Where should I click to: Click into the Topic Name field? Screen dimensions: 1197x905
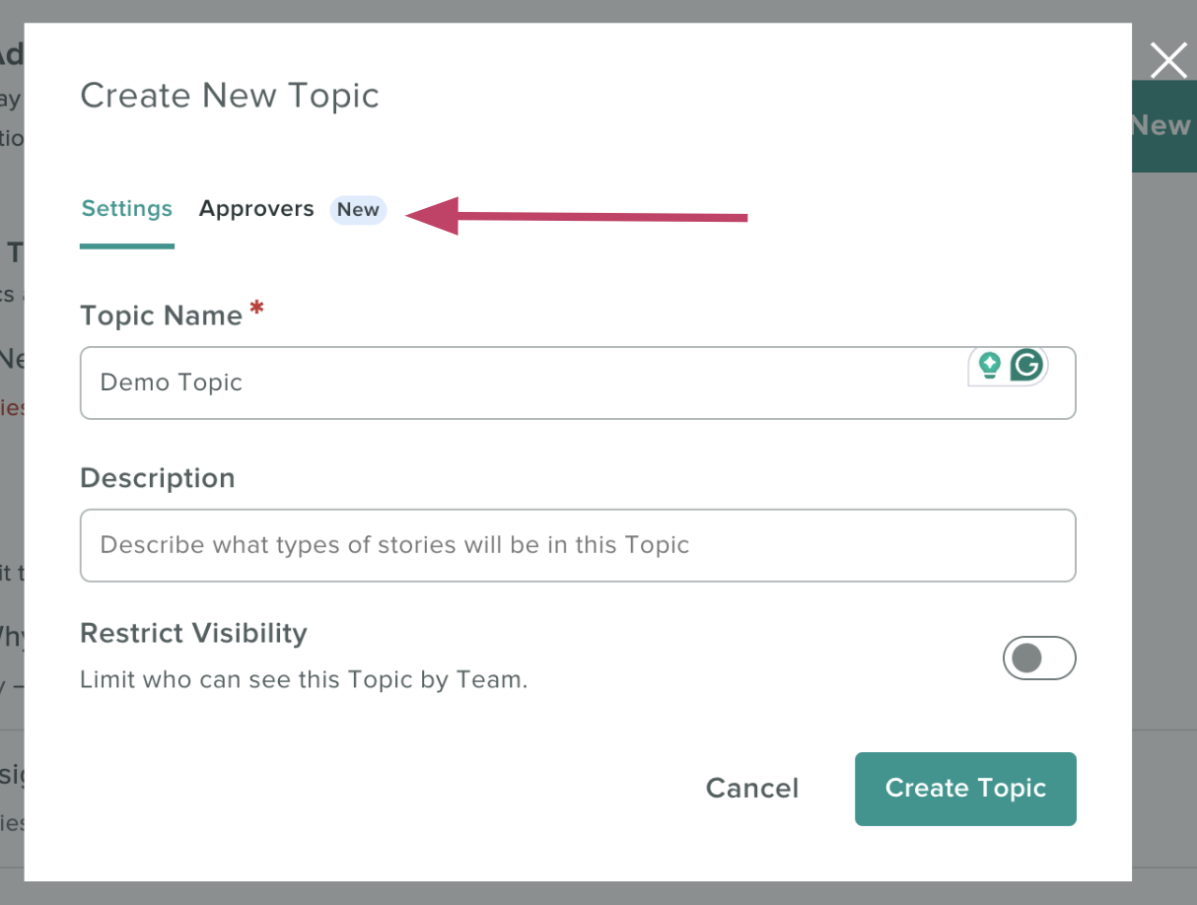click(x=578, y=383)
